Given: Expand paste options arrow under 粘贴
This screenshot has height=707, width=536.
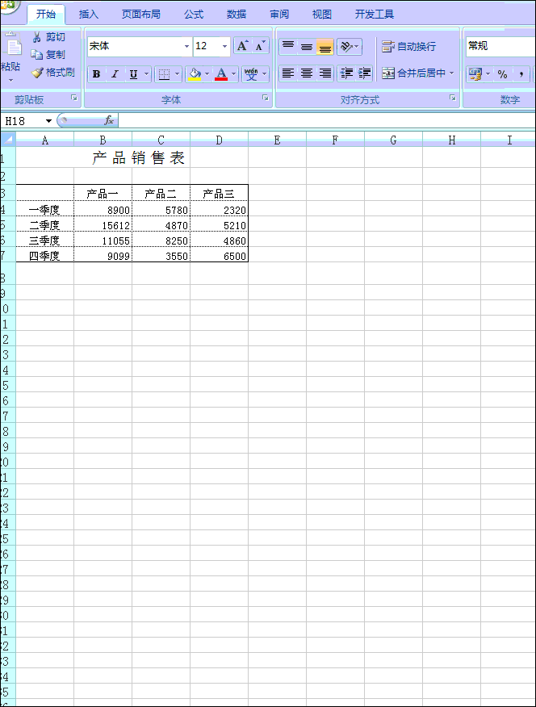Looking at the screenshot, I should (10, 80).
